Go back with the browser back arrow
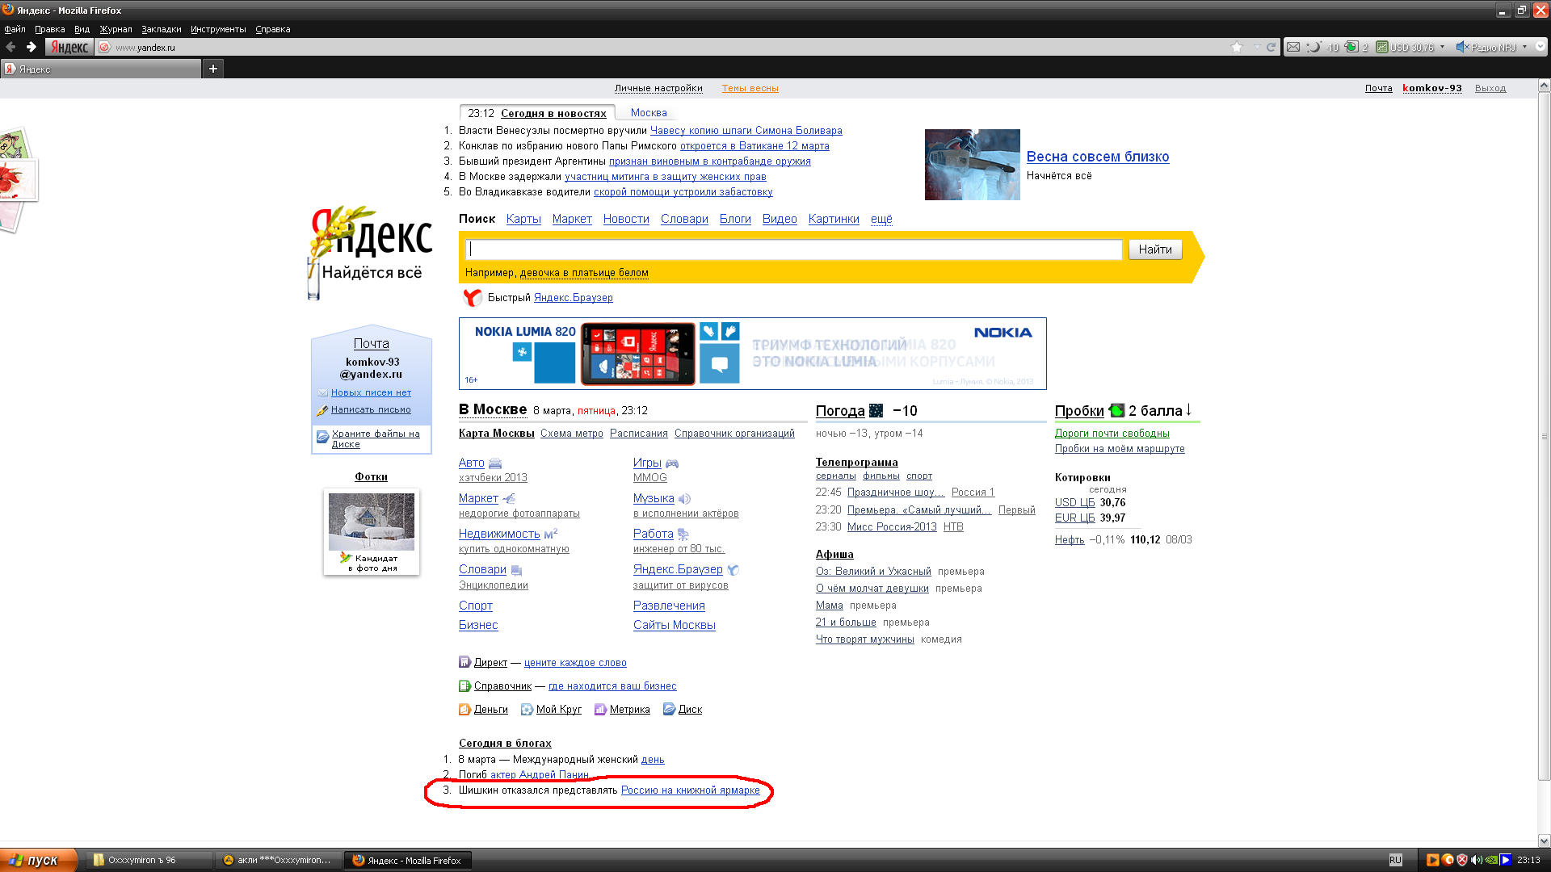This screenshot has height=872, width=1551. [11, 47]
